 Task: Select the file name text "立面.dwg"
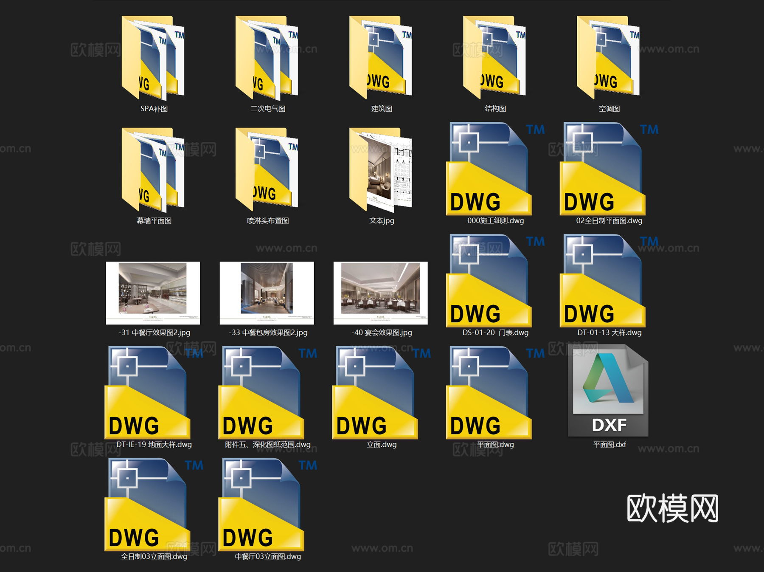pyautogui.click(x=382, y=445)
